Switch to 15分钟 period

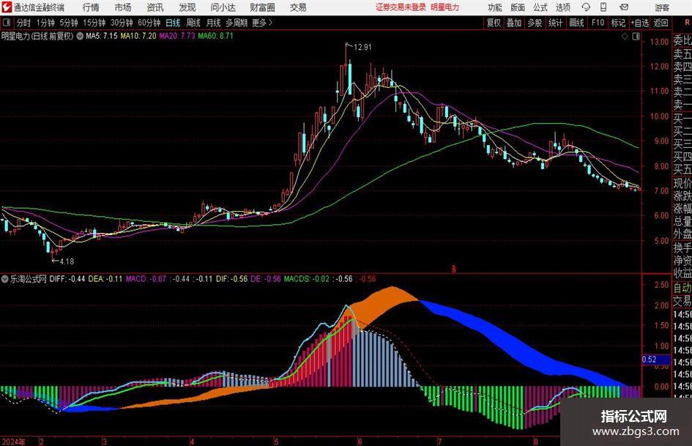tap(94, 23)
